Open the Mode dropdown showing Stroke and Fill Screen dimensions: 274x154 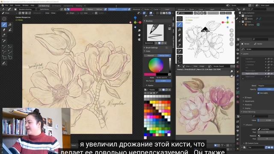163,77
